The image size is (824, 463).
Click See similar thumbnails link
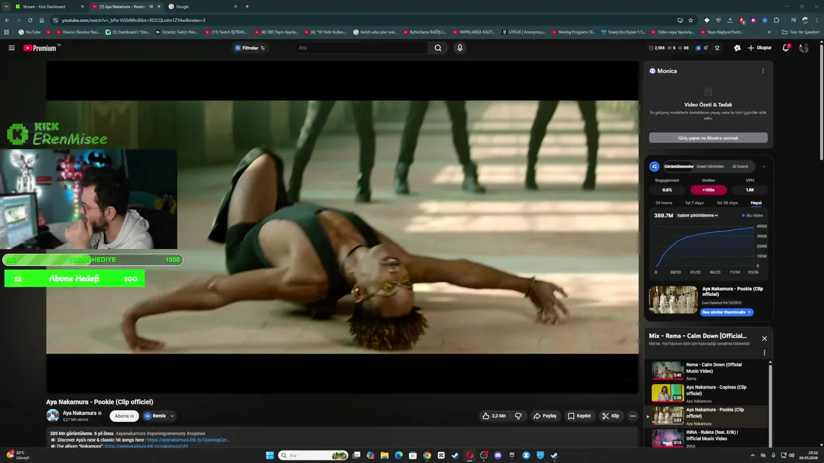pyautogui.click(x=726, y=312)
